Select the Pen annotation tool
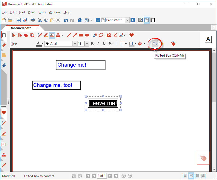Viewport: 217px width, 180px height. [40, 35]
